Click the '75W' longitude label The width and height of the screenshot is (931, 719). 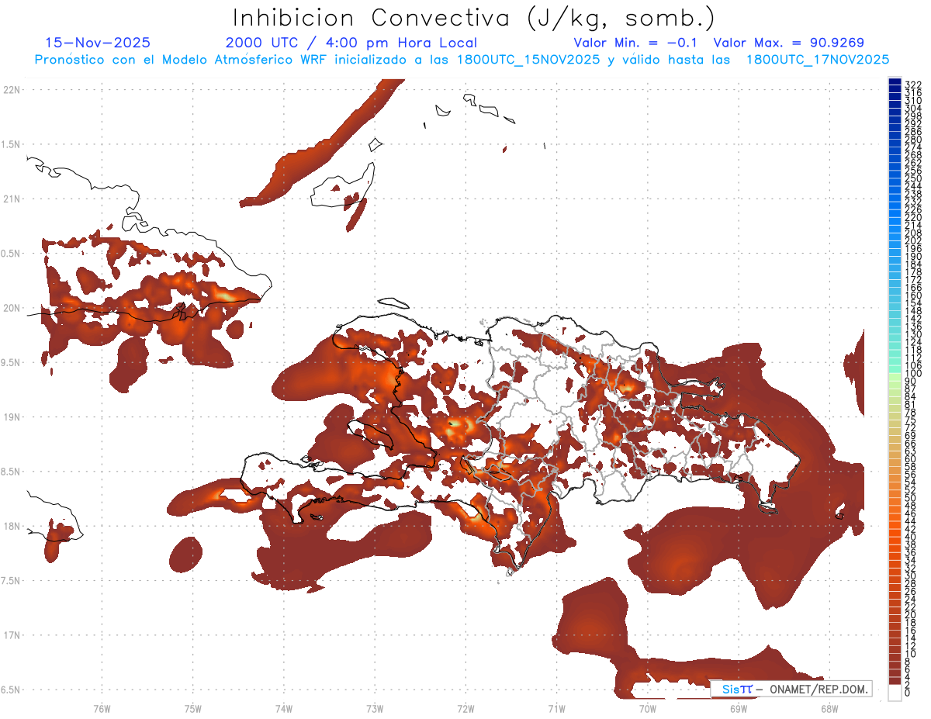point(192,708)
